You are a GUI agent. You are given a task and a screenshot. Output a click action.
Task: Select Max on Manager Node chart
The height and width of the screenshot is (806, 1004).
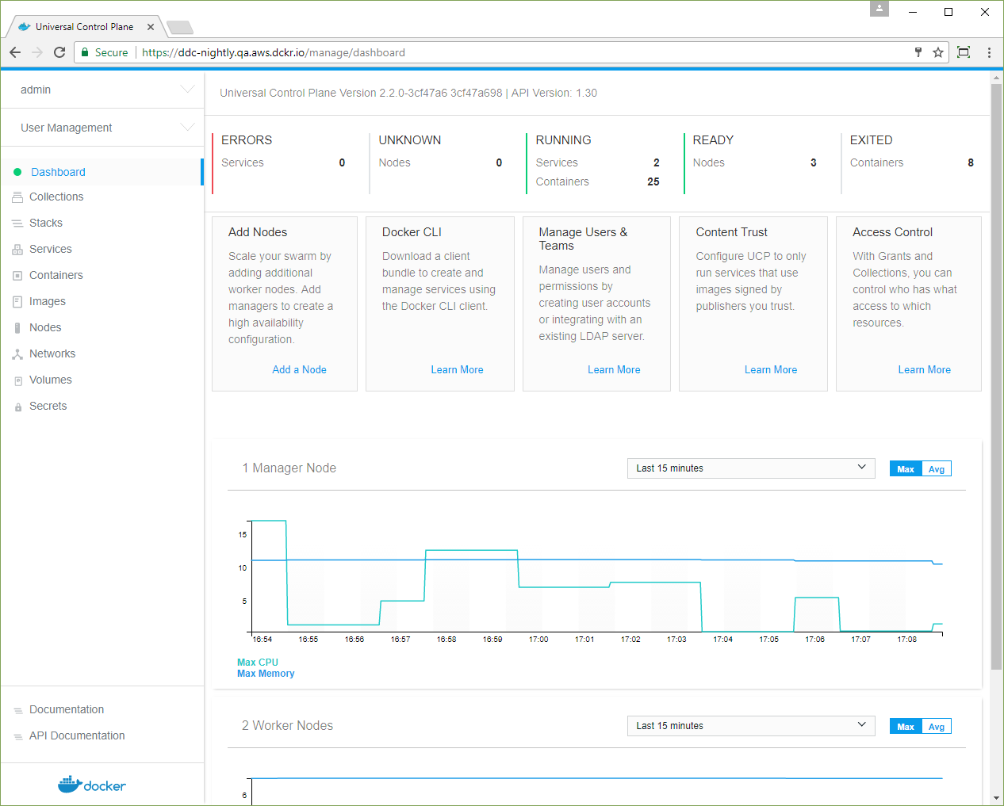point(906,469)
